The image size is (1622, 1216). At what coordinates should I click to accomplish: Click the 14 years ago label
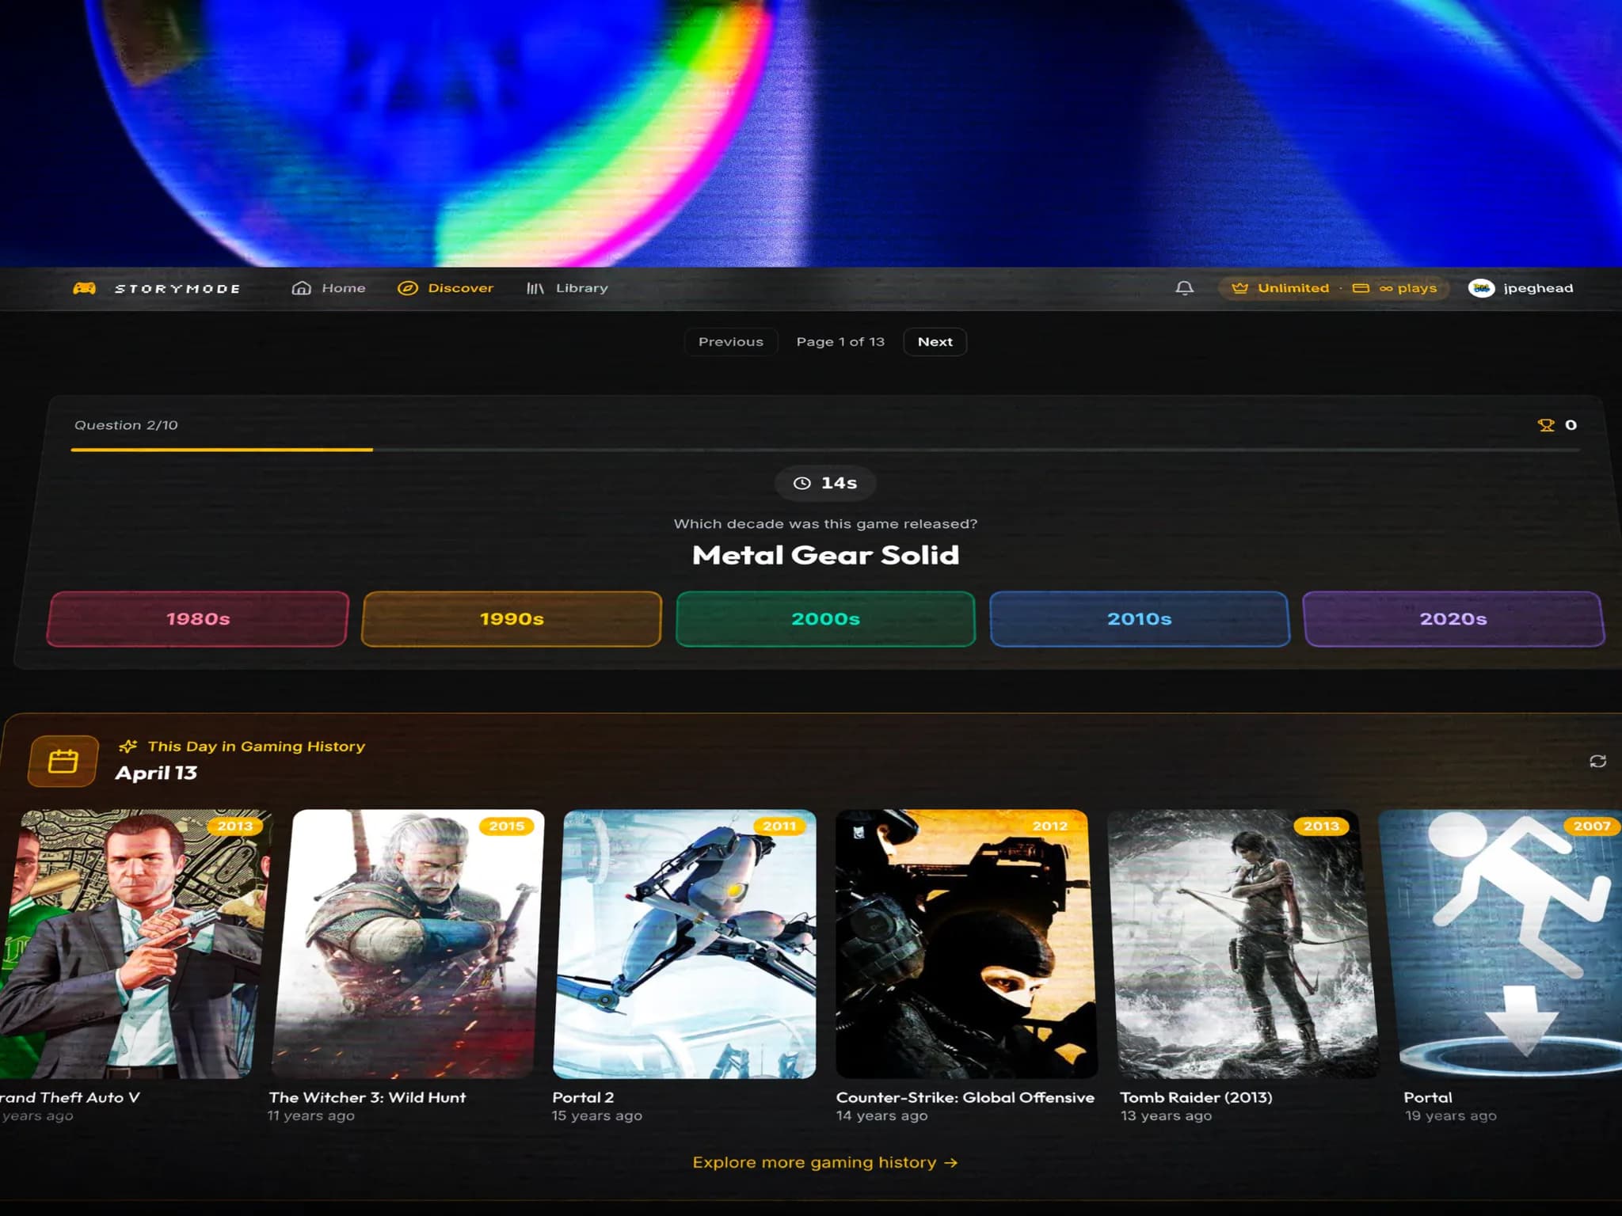click(x=881, y=1115)
